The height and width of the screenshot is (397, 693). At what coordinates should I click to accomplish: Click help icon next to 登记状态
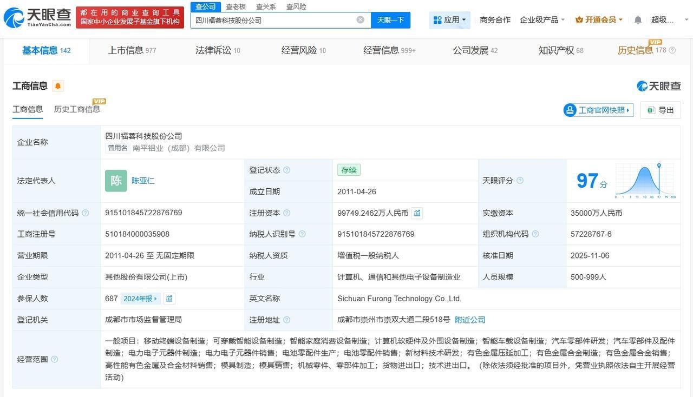point(286,170)
